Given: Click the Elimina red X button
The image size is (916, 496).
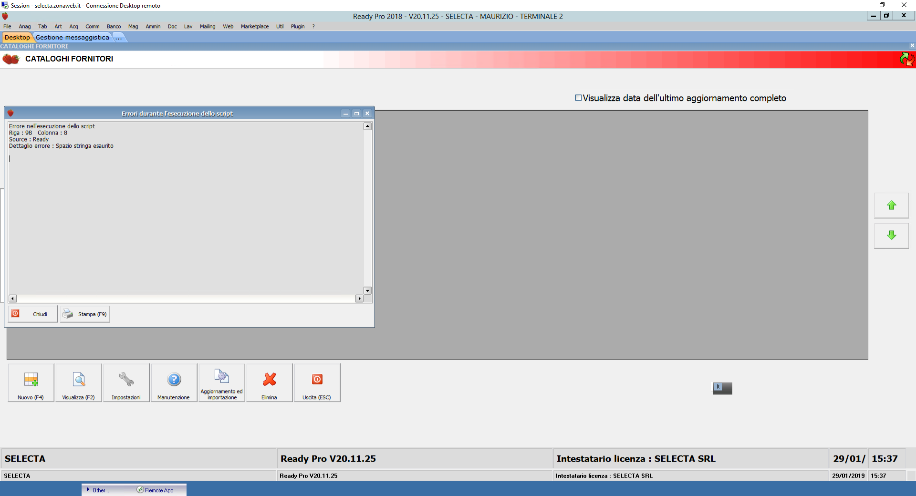Looking at the screenshot, I should (270, 383).
